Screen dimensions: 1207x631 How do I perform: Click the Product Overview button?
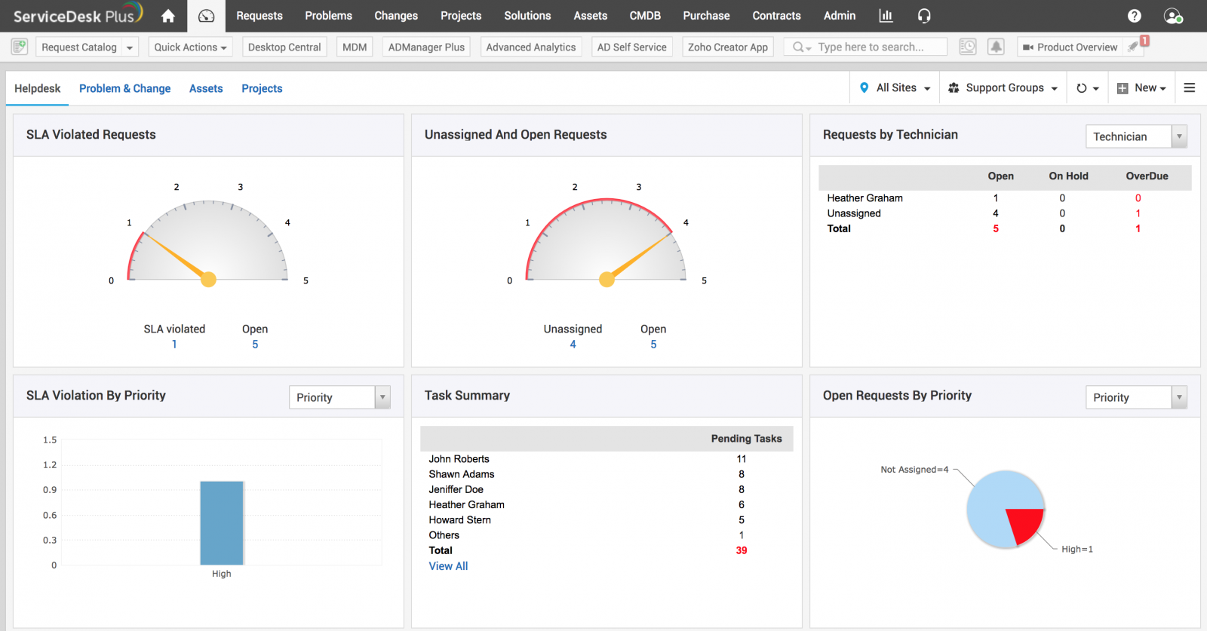tap(1070, 47)
